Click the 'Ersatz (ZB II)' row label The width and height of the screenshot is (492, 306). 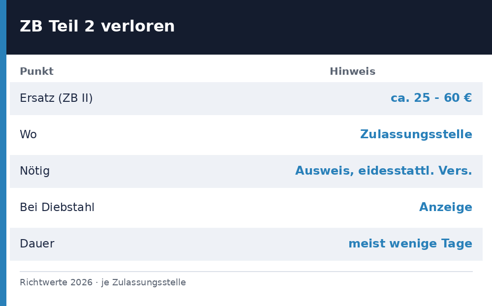click(56, 98)
